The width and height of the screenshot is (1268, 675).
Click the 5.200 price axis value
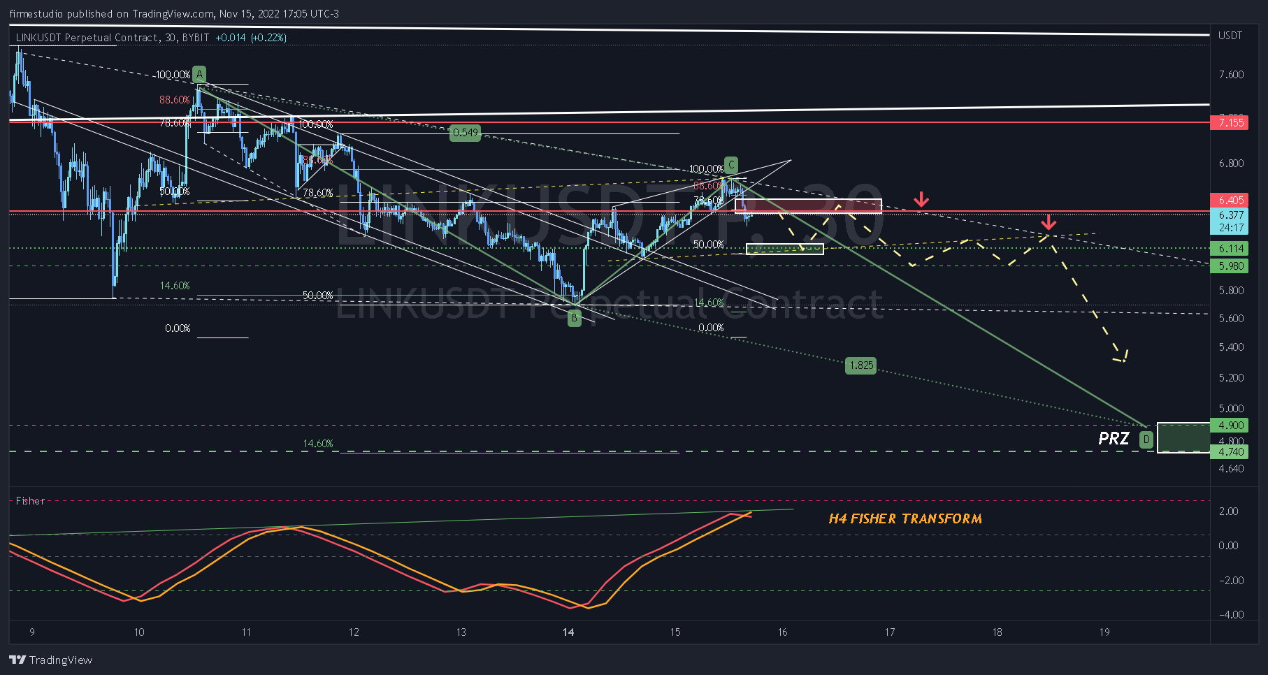1231,378
